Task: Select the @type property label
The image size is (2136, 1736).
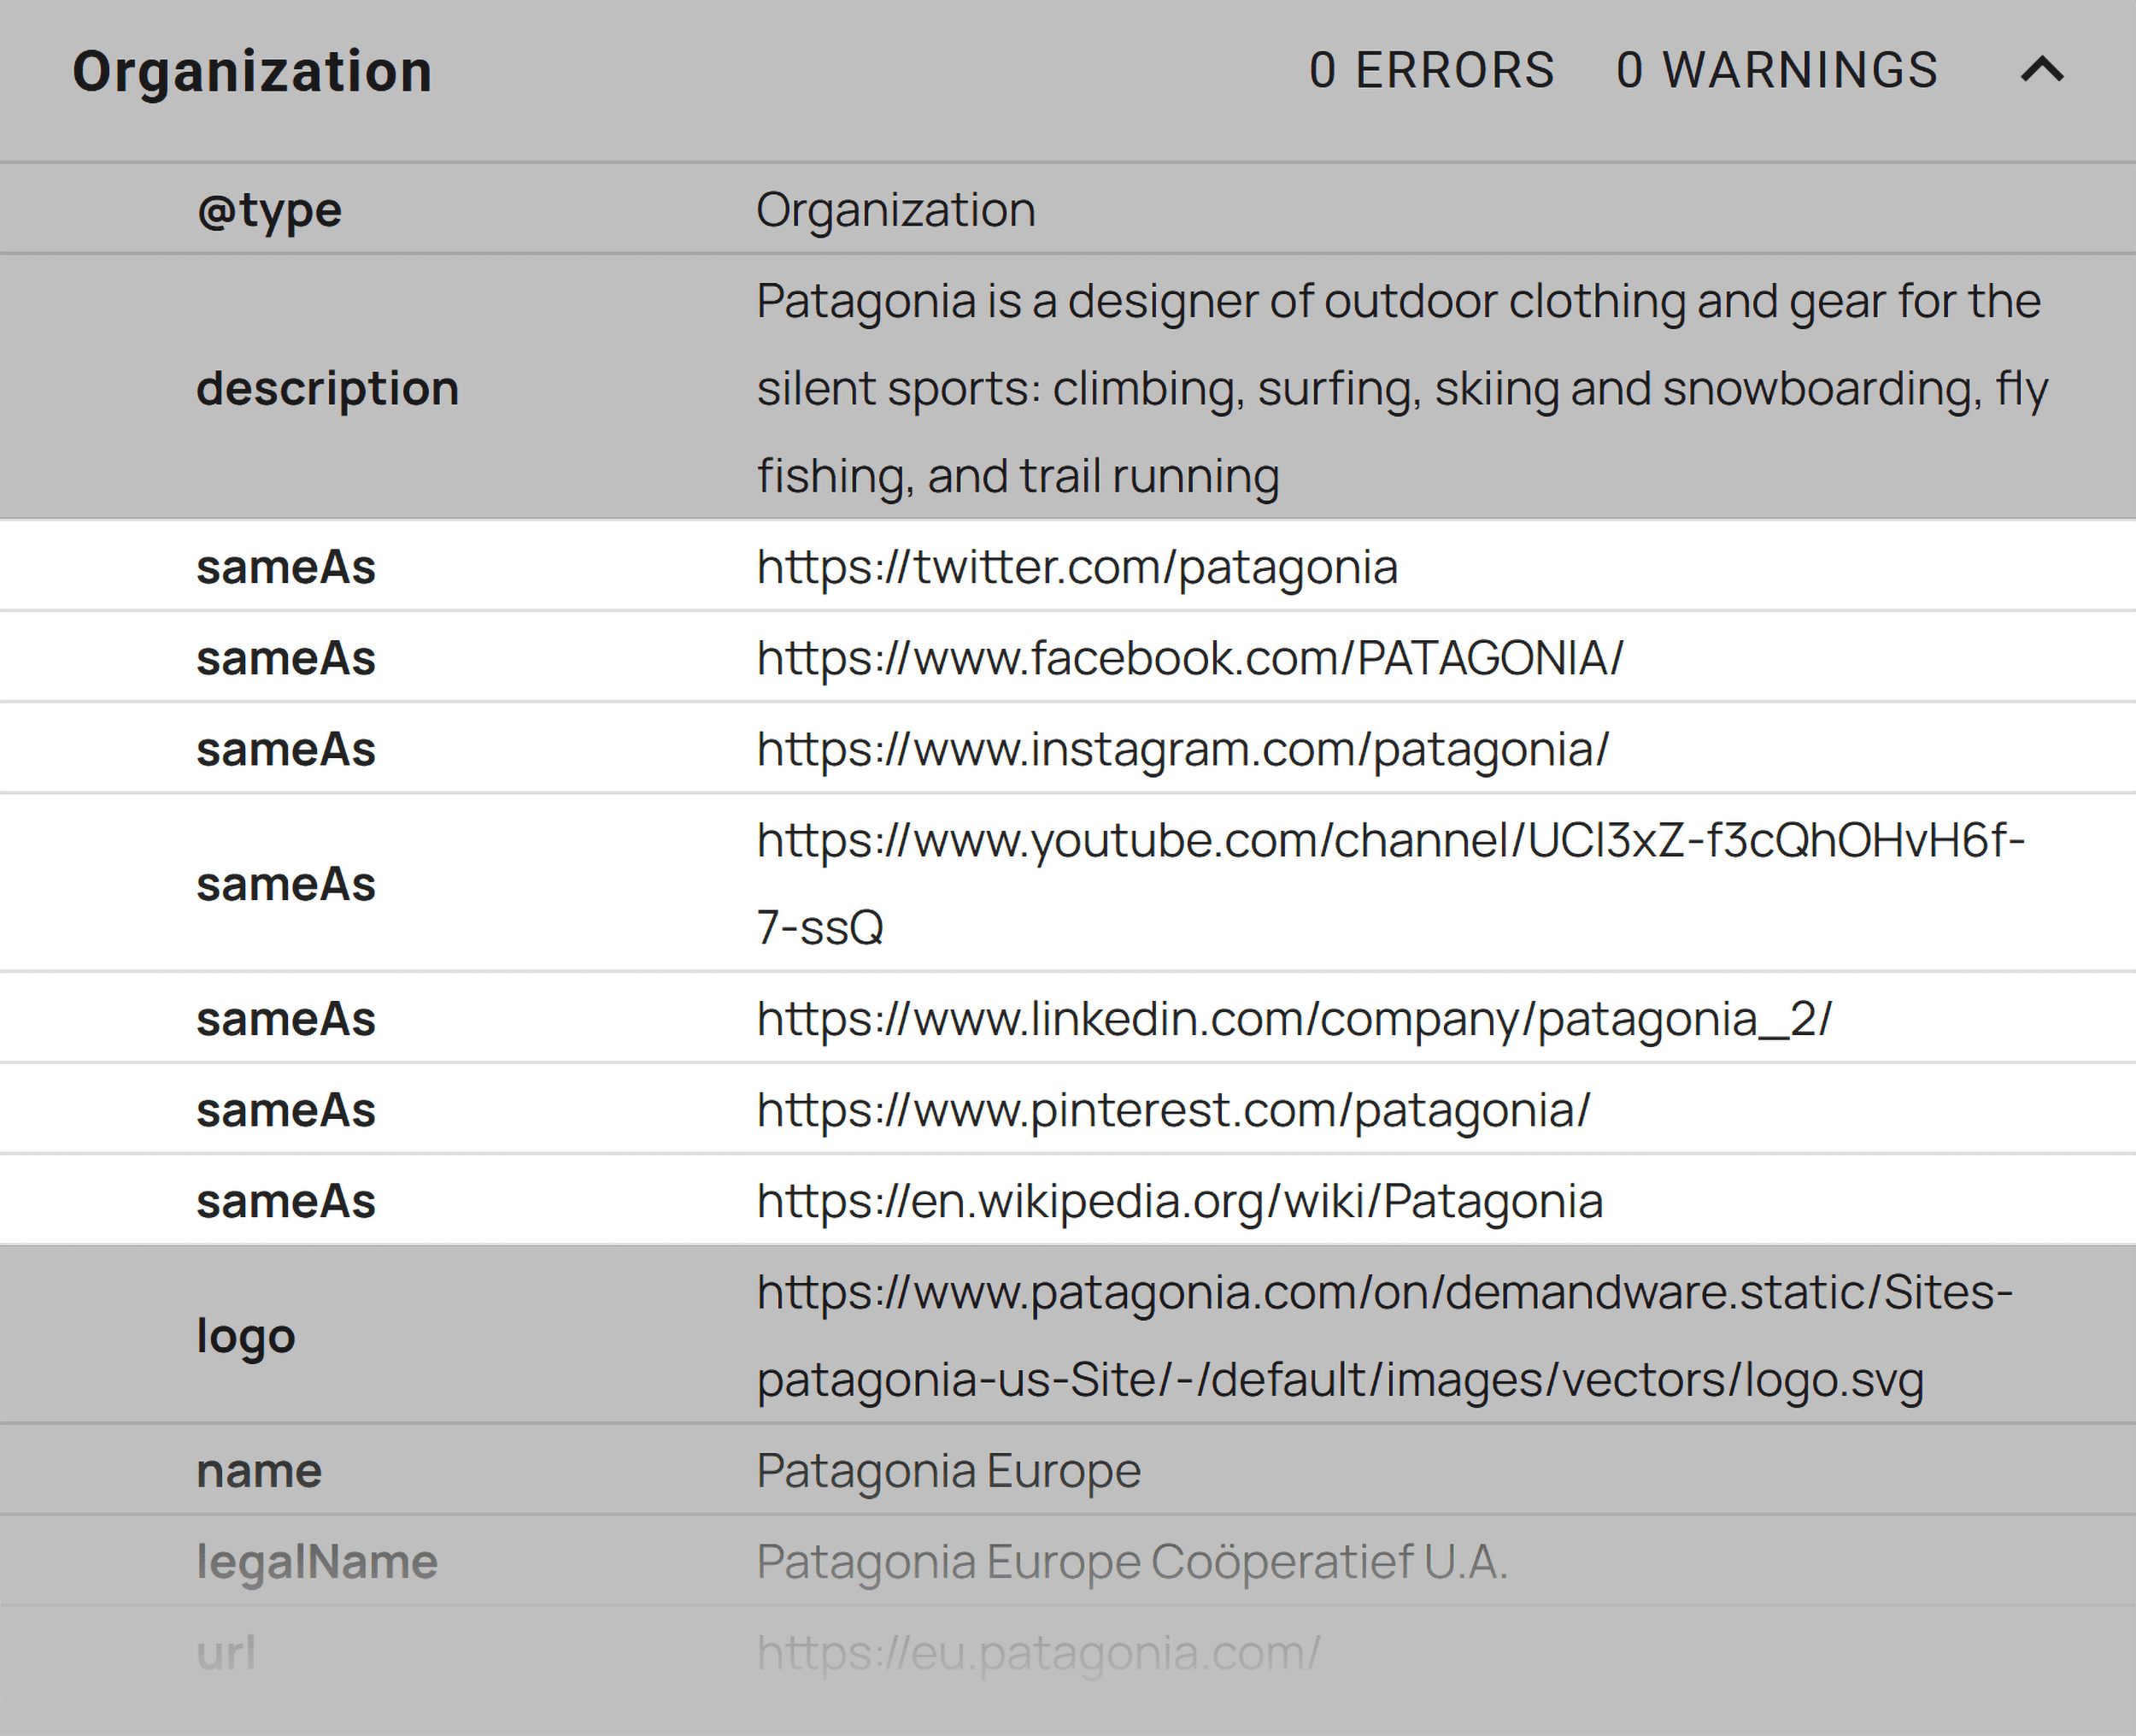Action: click(x=269, y=210)
